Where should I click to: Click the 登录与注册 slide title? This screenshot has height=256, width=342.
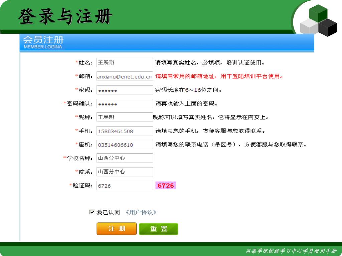(x=65, y=17)
